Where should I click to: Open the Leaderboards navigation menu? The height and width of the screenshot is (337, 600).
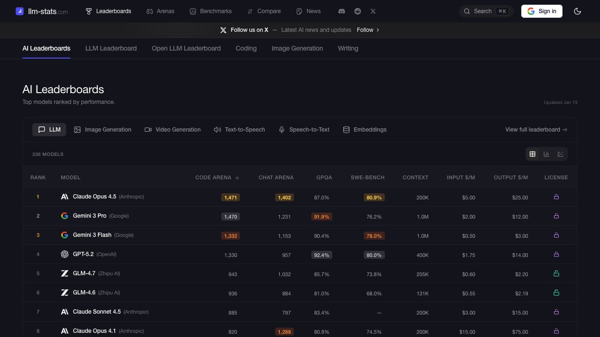pyautogui.click(x=108, y=11)
